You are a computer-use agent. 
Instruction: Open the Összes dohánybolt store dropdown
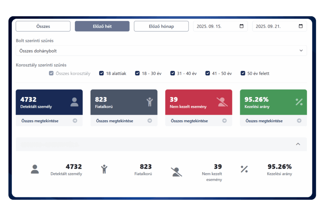tap(161, 51)
